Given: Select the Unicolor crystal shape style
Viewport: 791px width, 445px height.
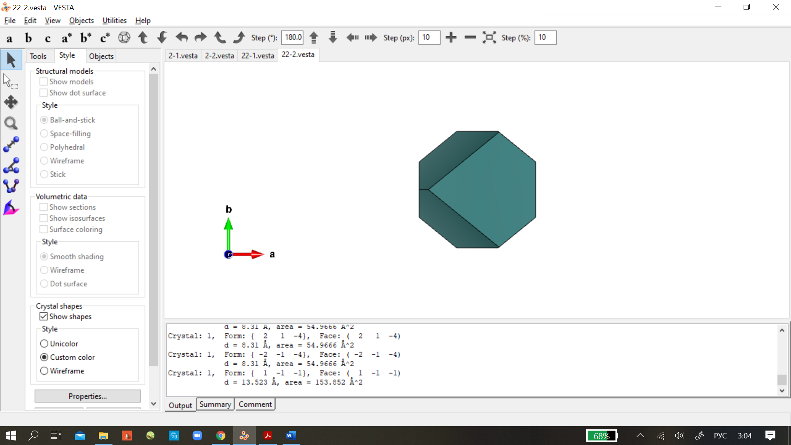Looking at the screenshot, I should [x=44, y=344].
